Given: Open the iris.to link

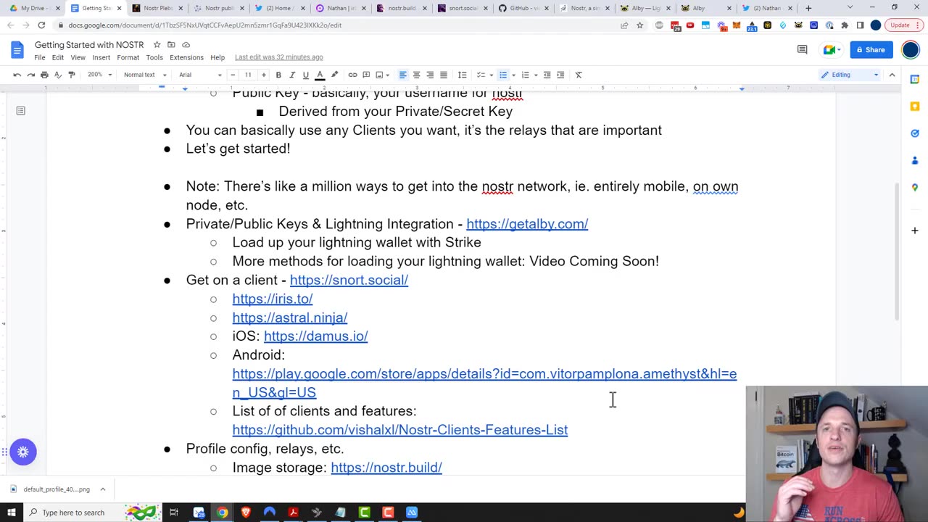Looking at the screenshot, I should pyautogui.click(x=273, y=299).
